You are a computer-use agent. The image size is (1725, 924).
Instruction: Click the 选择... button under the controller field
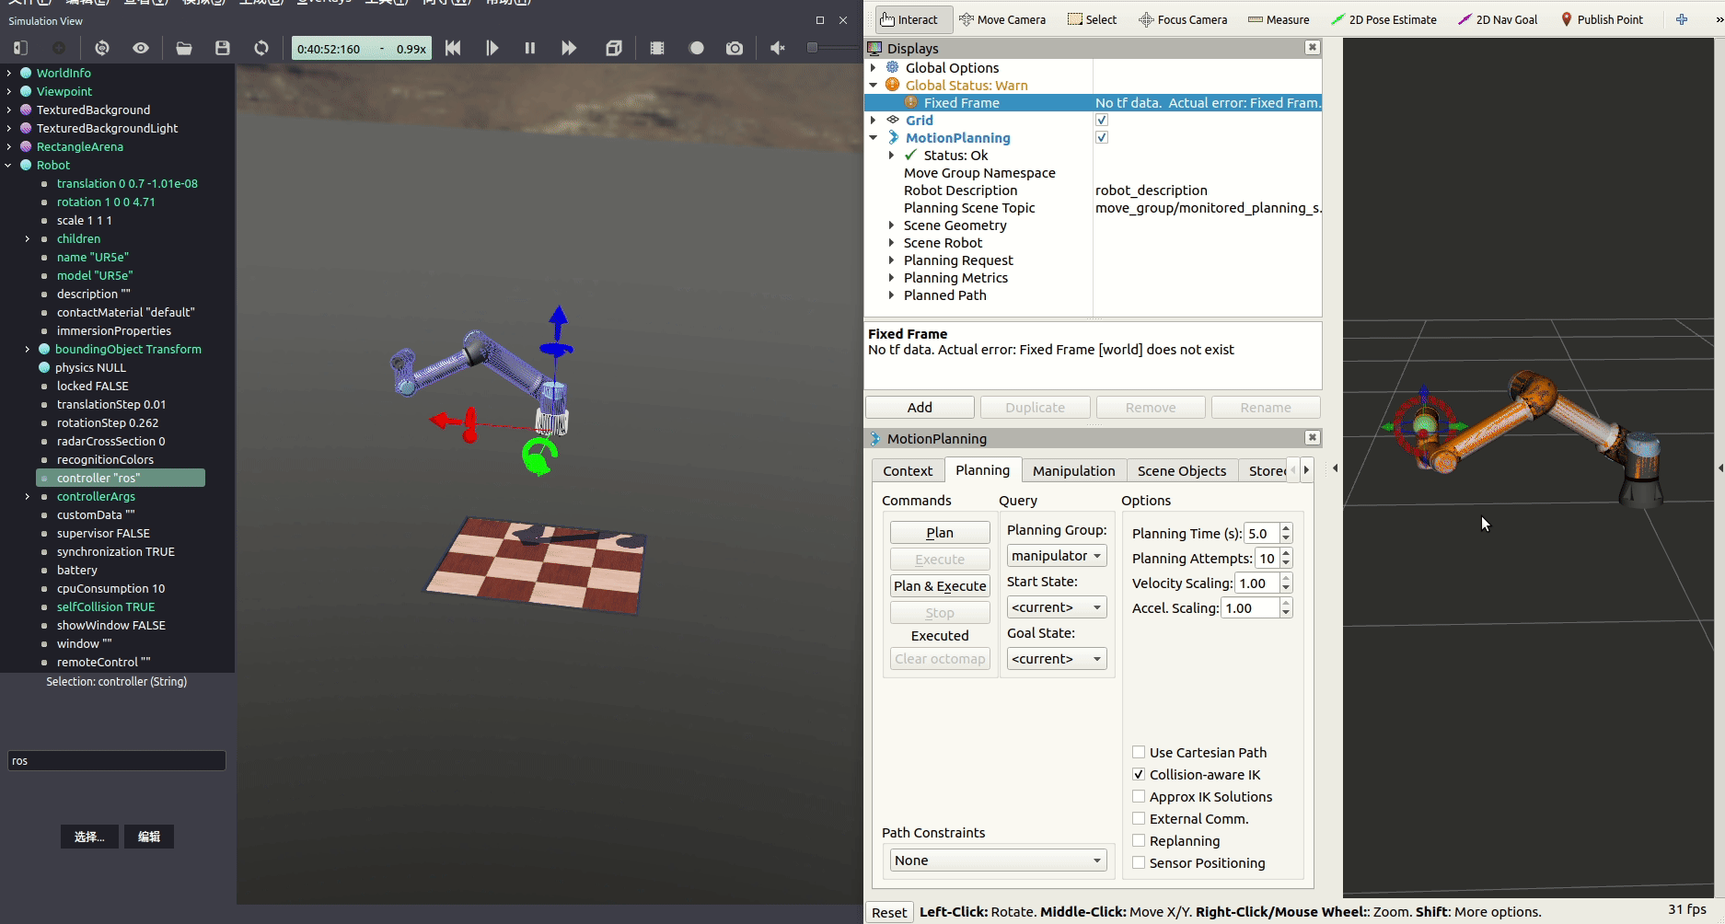(89, 837)
